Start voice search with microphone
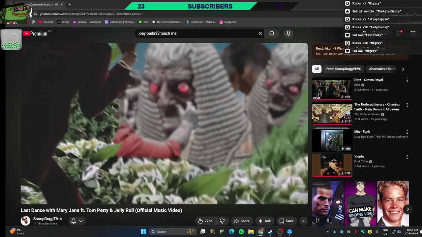The width and height of the screenshot is (422, 237). (288, 33)
